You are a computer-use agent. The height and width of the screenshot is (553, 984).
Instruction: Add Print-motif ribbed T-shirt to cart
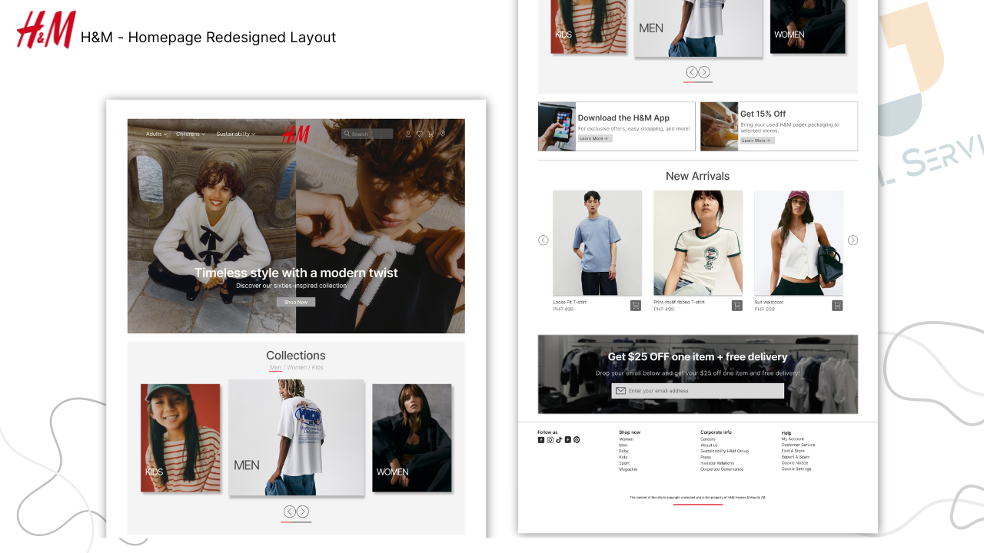tap(737, 306)
